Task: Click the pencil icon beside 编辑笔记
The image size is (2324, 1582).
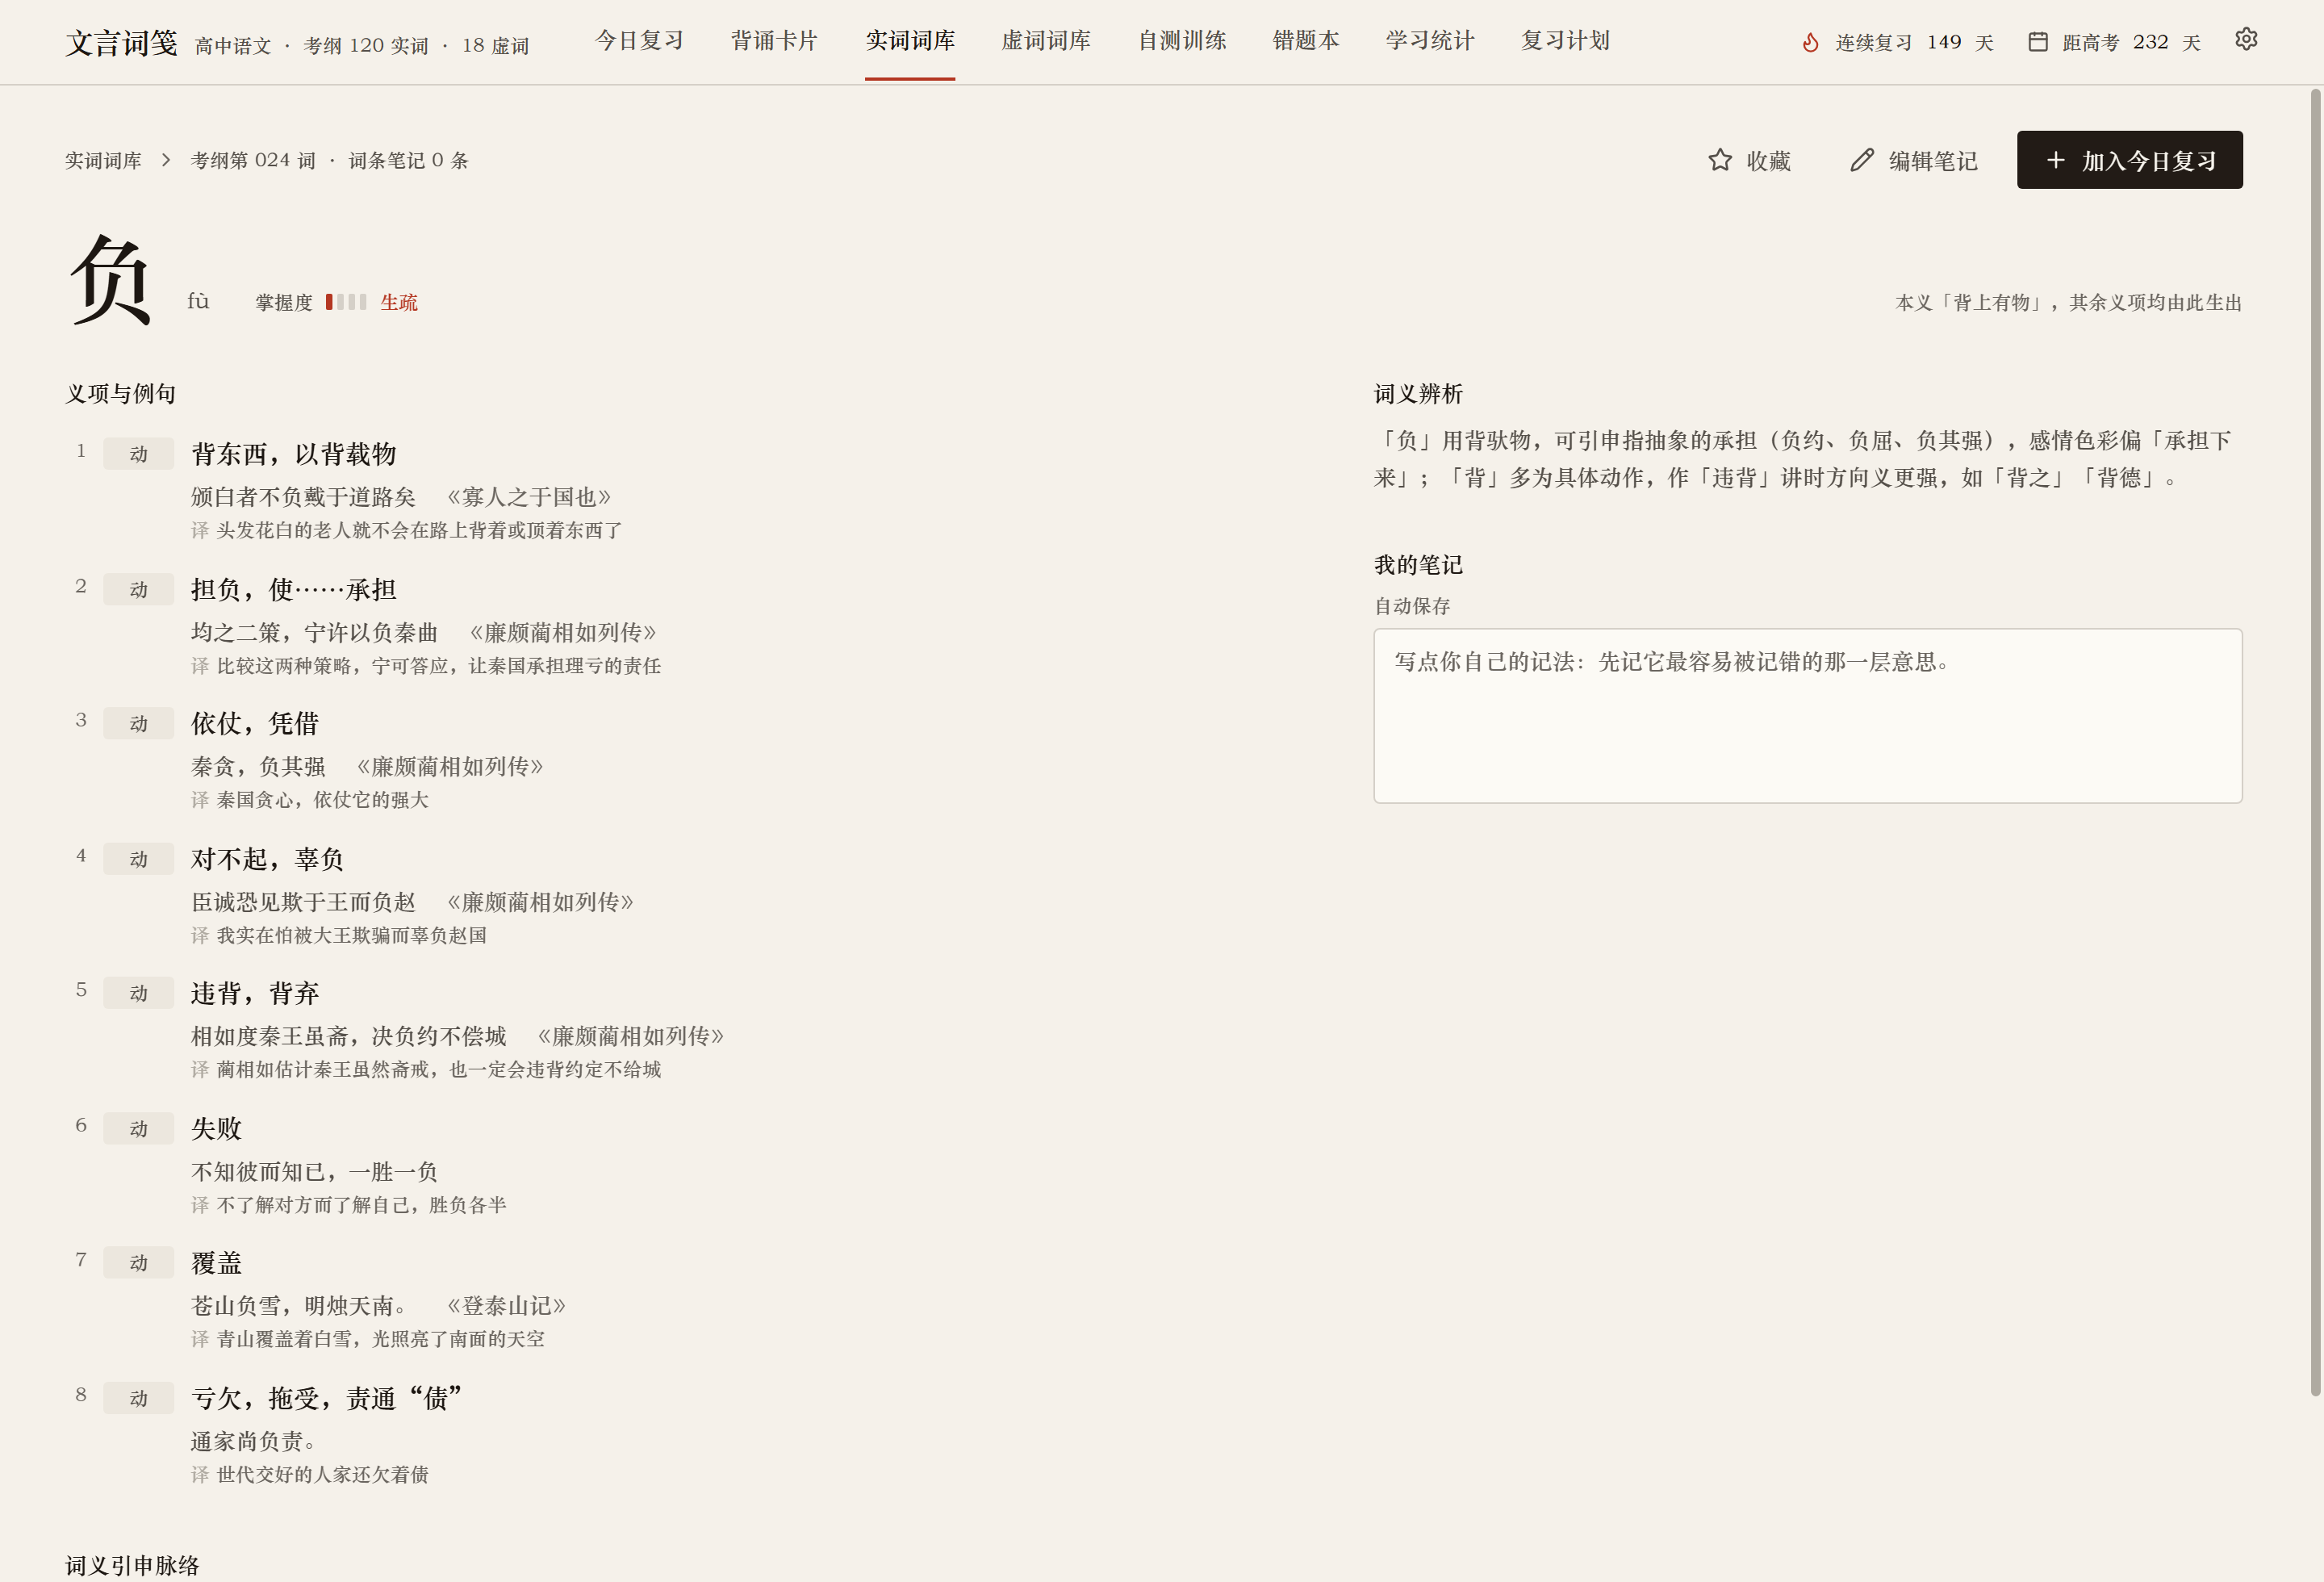Action: click(x=1861, y=160)
